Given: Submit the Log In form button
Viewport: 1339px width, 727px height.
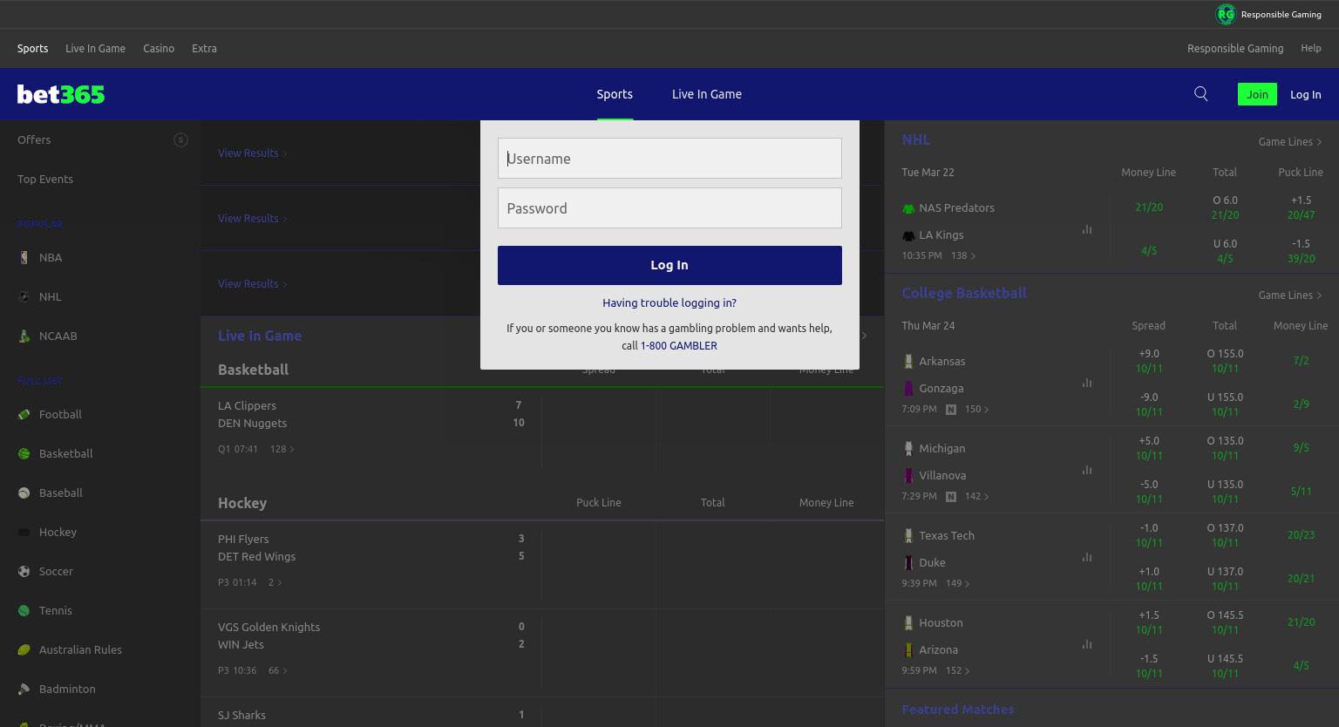Looking at the screenshot, I should pyautogui.click(x=669, y=265).
